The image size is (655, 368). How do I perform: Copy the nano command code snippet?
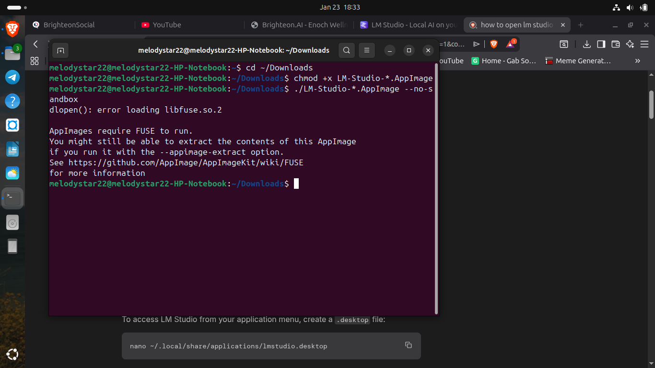[x=409, y=345]
